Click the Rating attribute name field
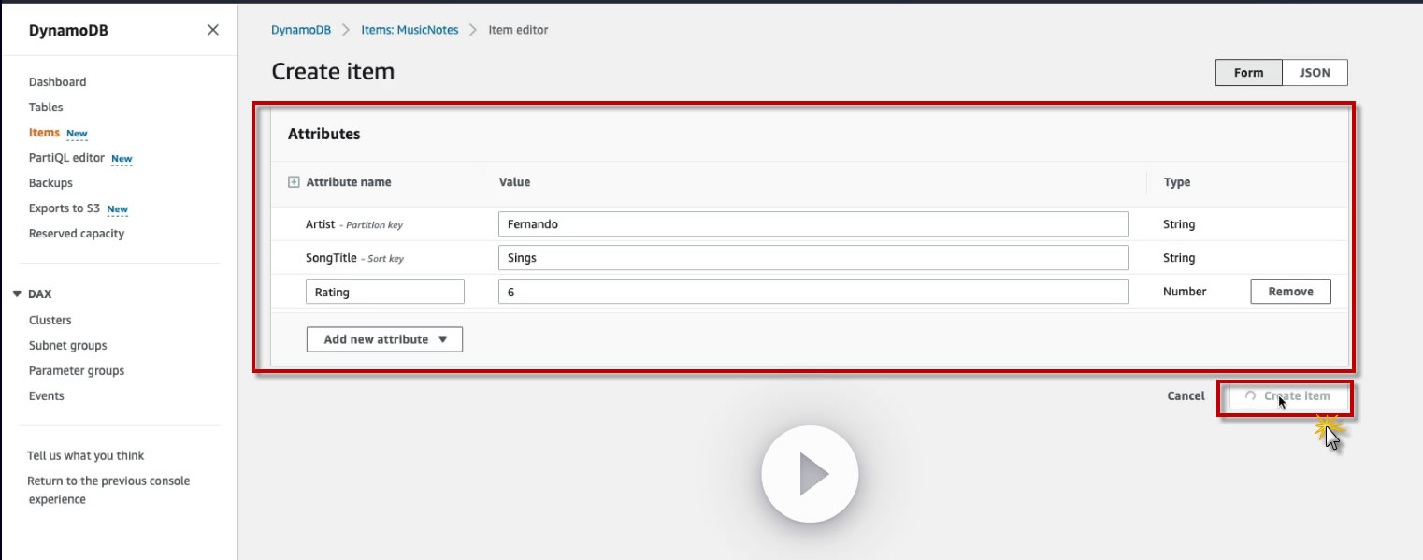Viewport: 1423px width, 560px height. click(x=385, y=292)
